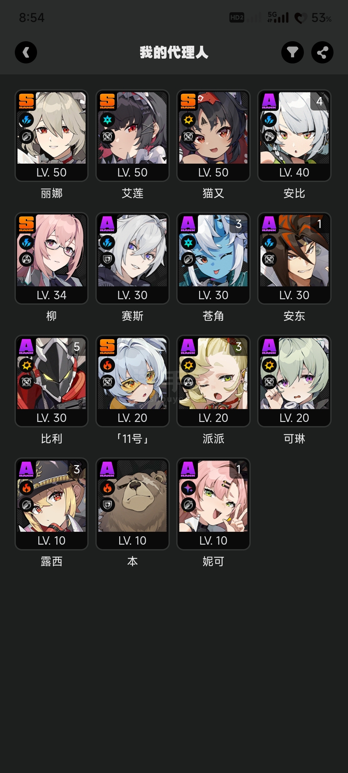The height and width of the screenshot is (773, 348).
Task: Tap the back arrow button
Action: coord(26,52)
